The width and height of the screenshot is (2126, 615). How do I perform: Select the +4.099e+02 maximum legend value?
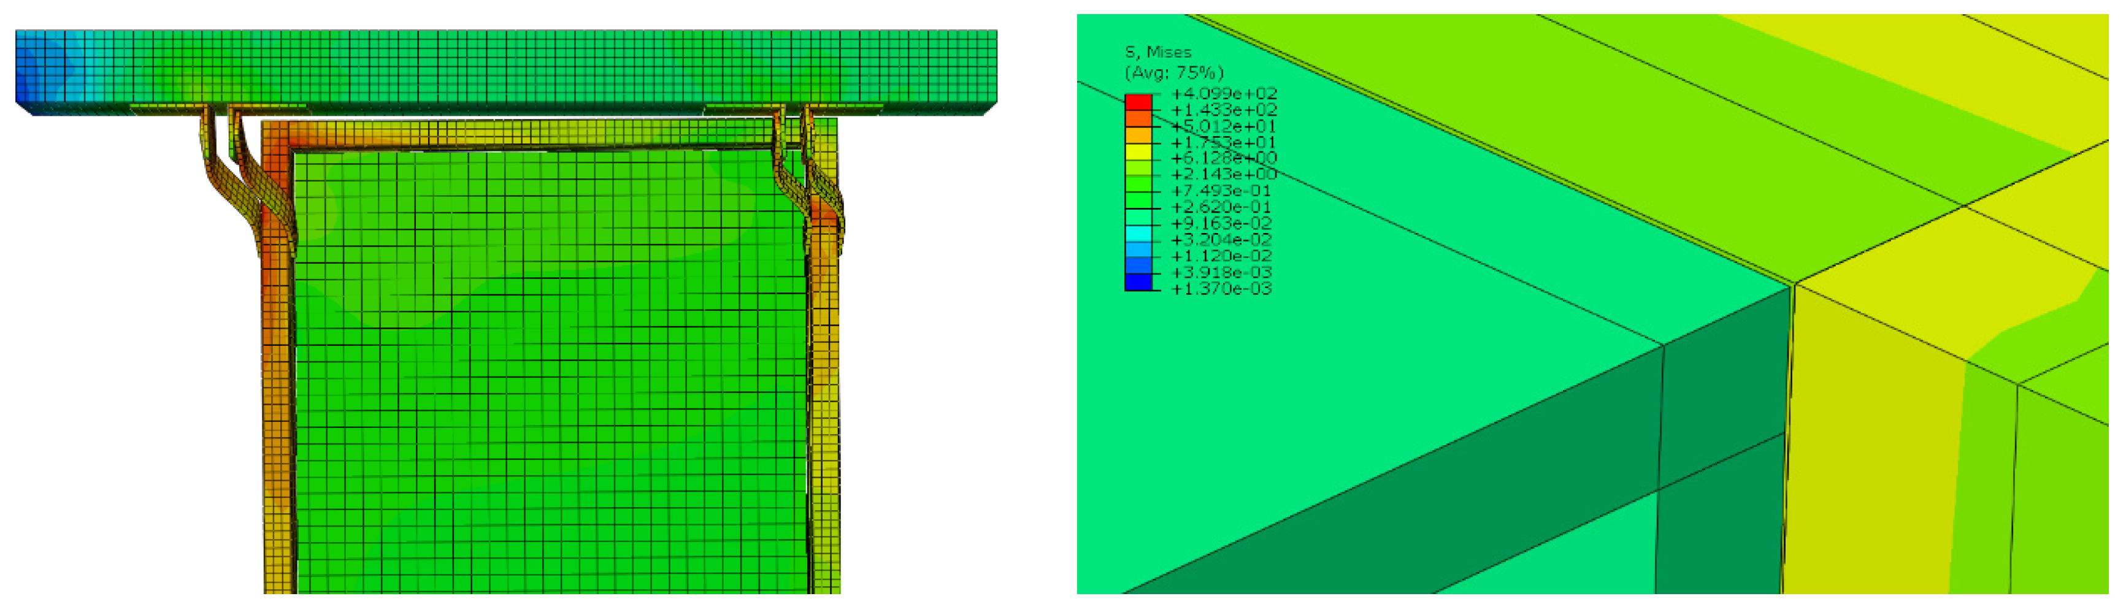point(1223,93)
